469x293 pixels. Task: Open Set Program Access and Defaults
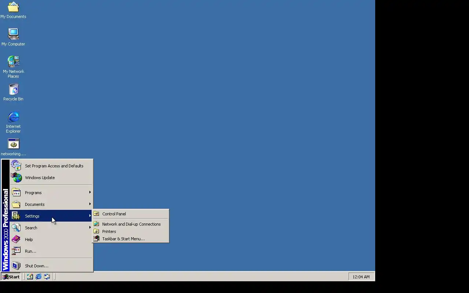[x=51, y=166]
